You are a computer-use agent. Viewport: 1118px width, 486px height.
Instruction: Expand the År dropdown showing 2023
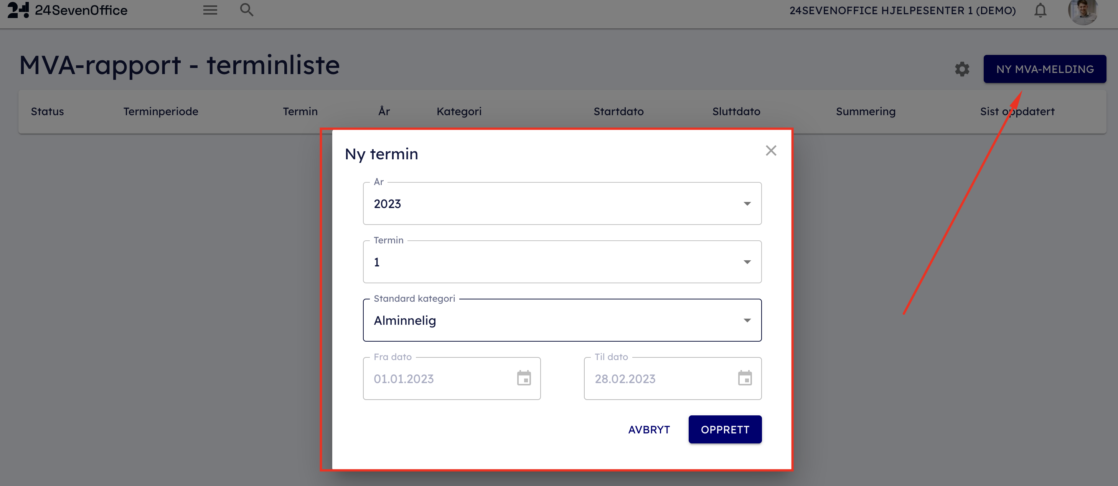562,204
